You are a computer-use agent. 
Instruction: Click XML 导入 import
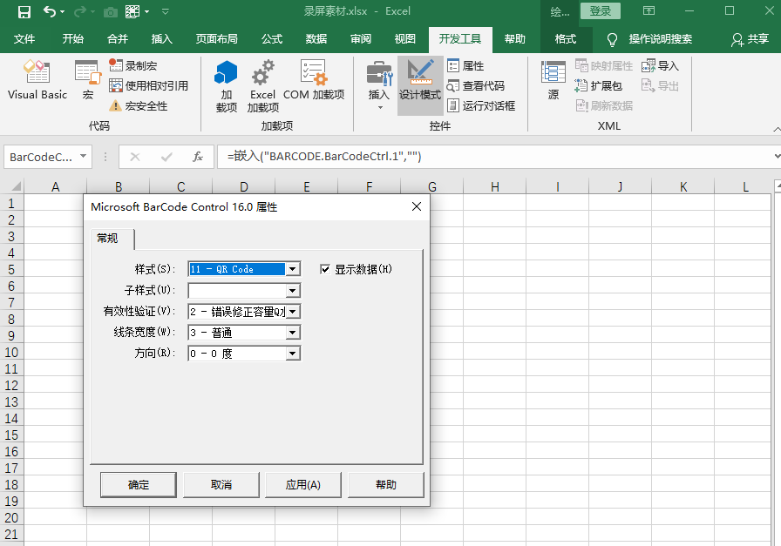click(x=660, y=65)
